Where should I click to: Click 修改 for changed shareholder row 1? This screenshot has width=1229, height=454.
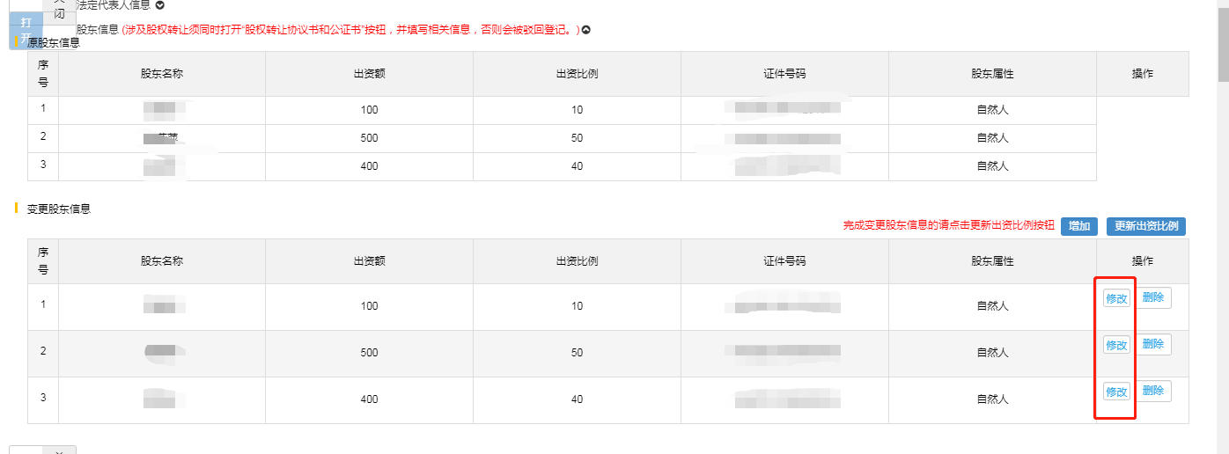(x=1116, y=298)
